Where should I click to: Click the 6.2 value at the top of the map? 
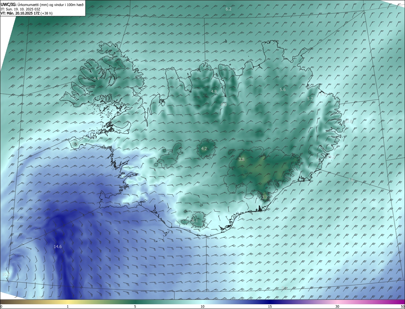point(228,9)
